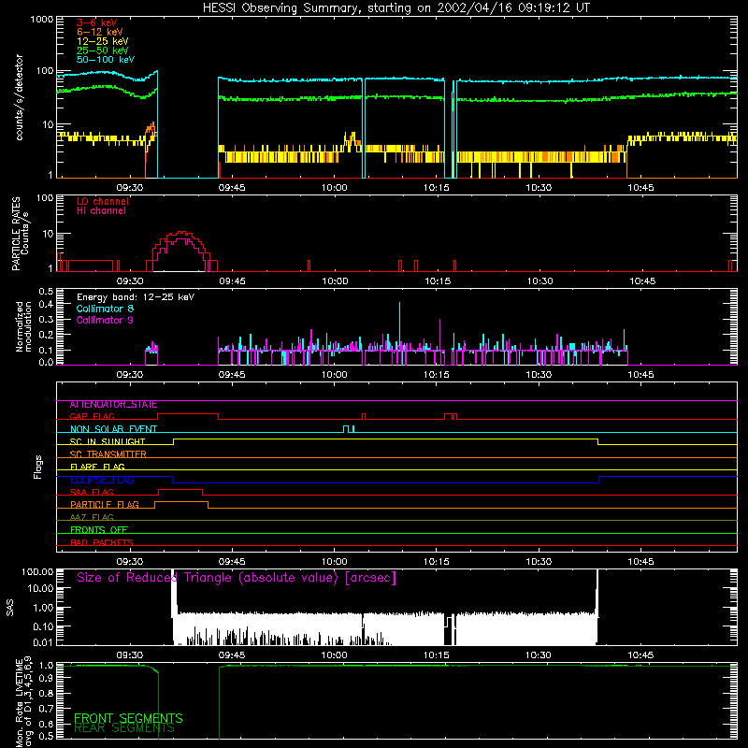Click the raised SAA_FLAG step segment
748x748 pixels.
(180, 489)
